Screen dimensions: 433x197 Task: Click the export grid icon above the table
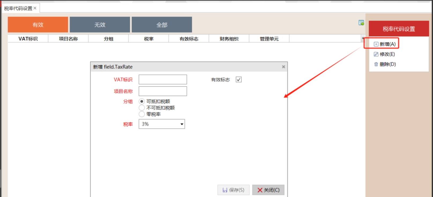click(361, 23)
